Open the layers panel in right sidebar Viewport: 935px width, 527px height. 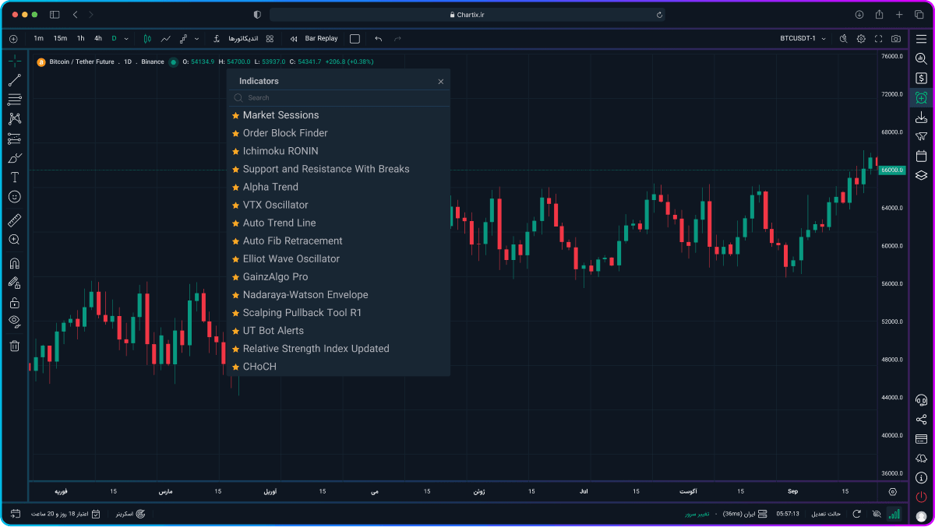click(x=921, y=175)
